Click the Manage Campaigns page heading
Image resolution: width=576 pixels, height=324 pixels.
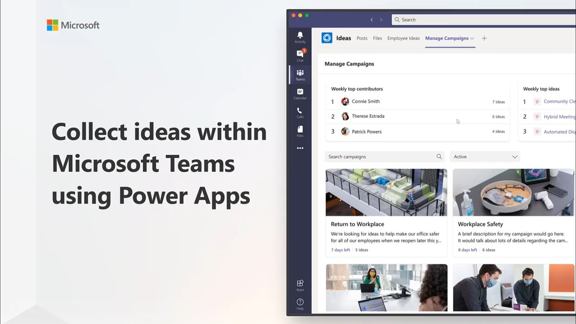[349, 64]
